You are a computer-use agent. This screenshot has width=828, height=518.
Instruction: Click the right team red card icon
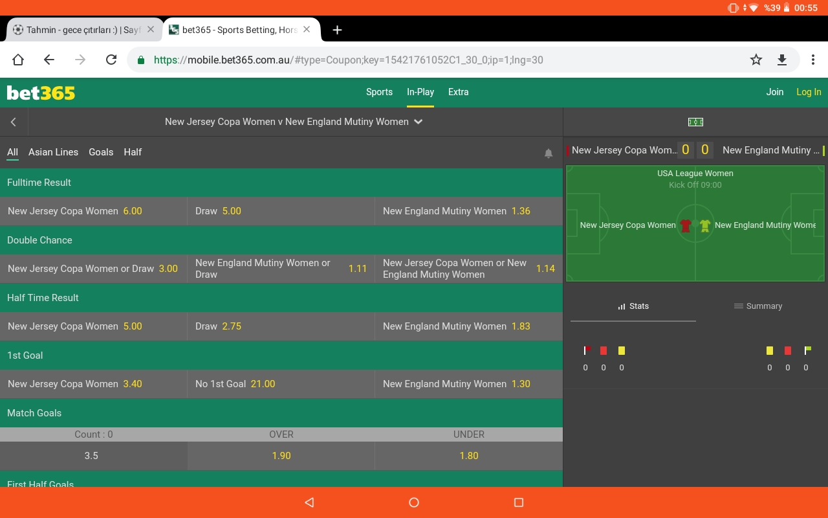pos(788,350)
